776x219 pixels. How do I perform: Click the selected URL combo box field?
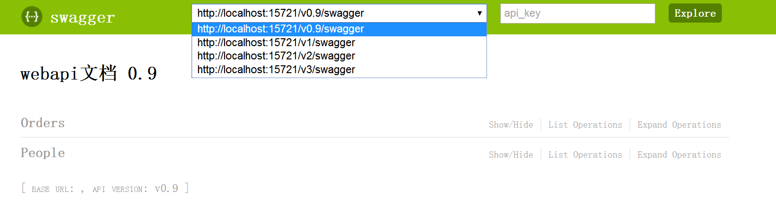tap(339, 13)
